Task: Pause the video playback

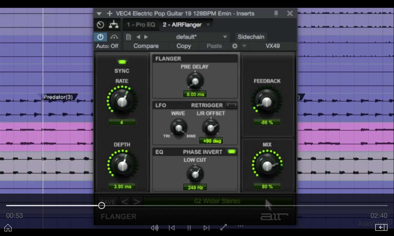Action: 189,228
